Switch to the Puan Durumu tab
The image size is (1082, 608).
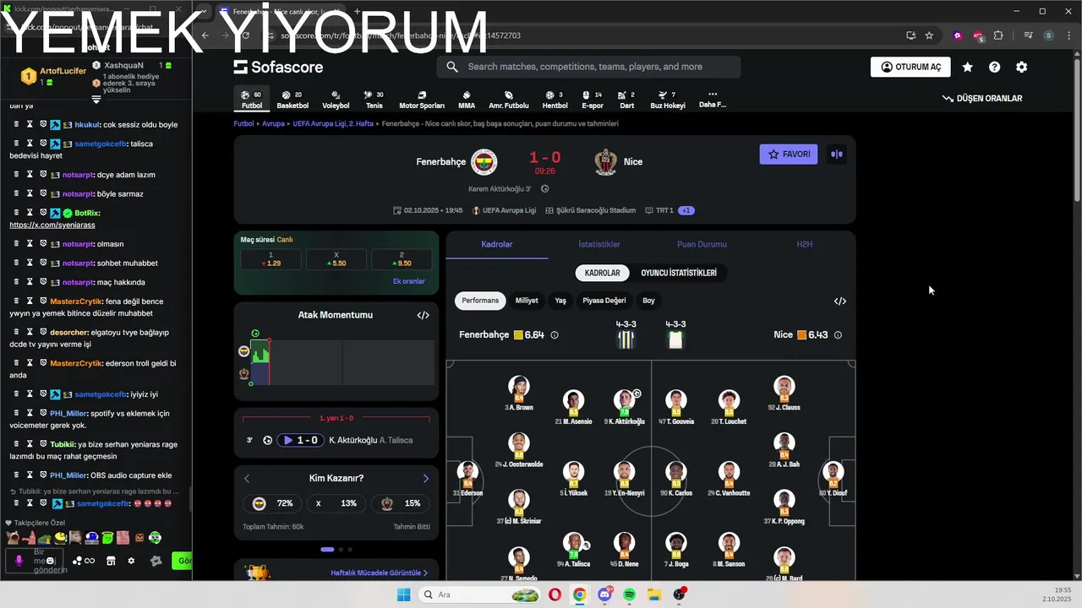pos(702,244)
